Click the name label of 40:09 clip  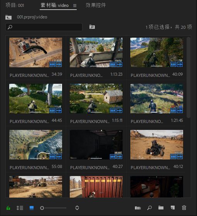click(x=150, y=75)
